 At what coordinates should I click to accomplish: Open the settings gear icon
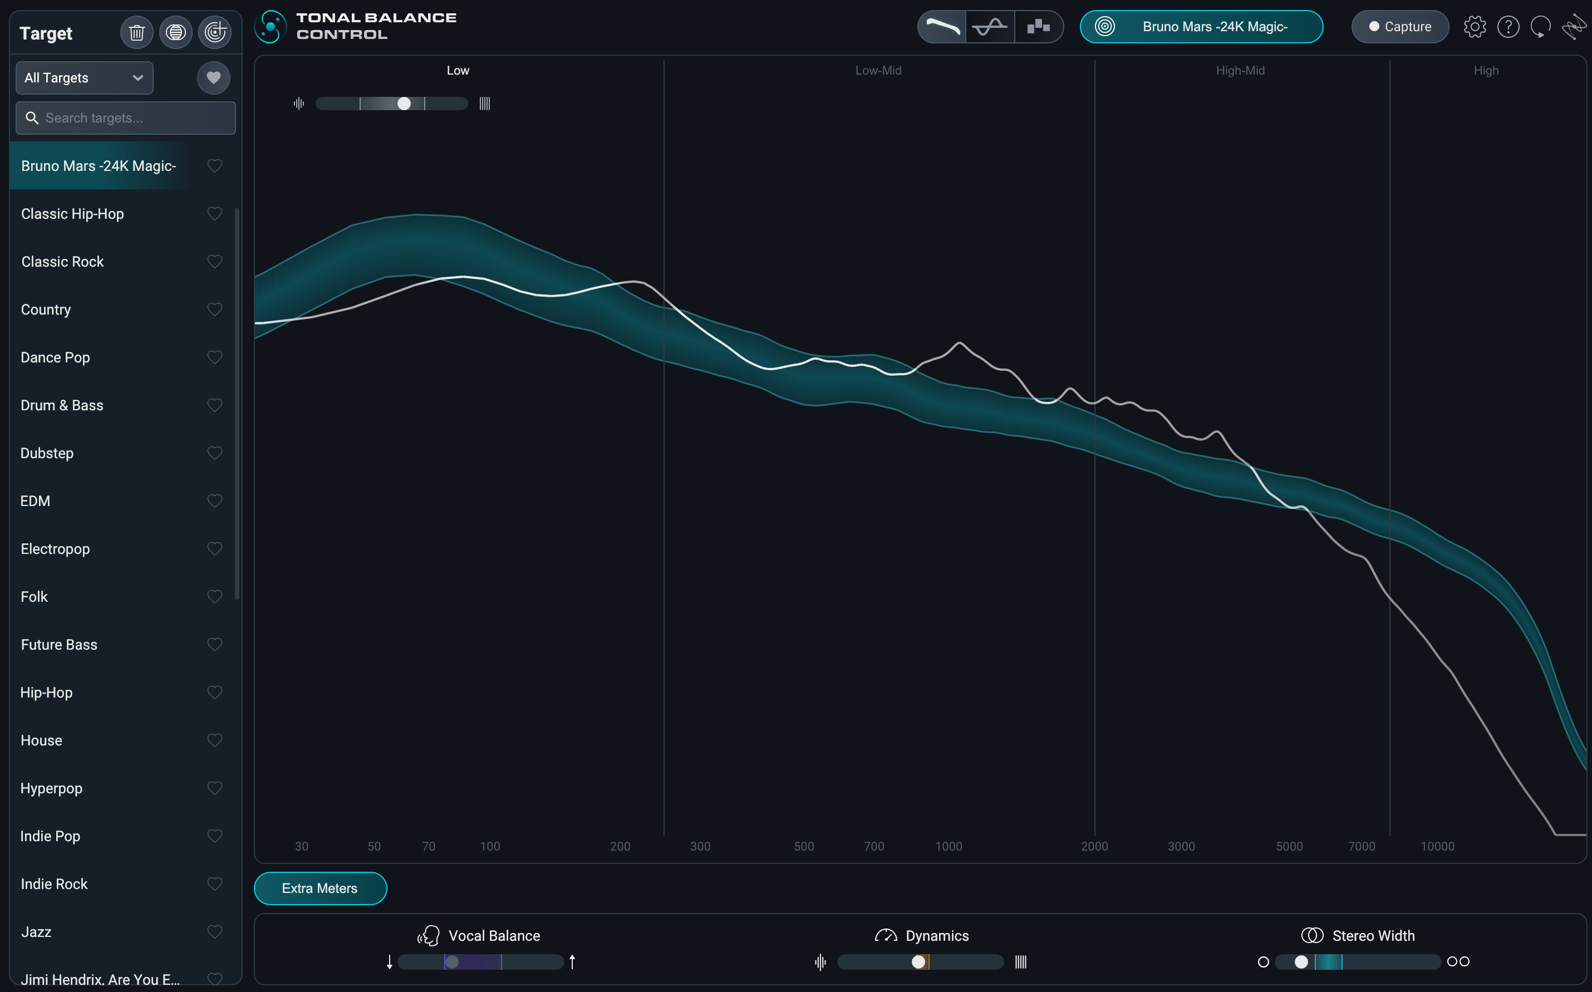click(1475, 27)
